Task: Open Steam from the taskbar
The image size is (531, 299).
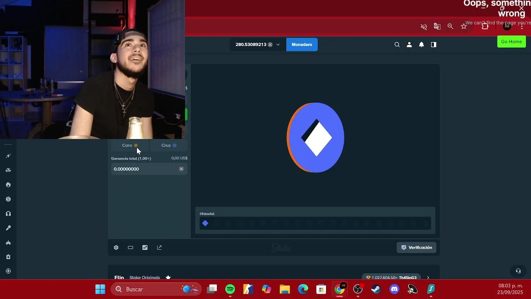Action: click(x=376, y=289)
